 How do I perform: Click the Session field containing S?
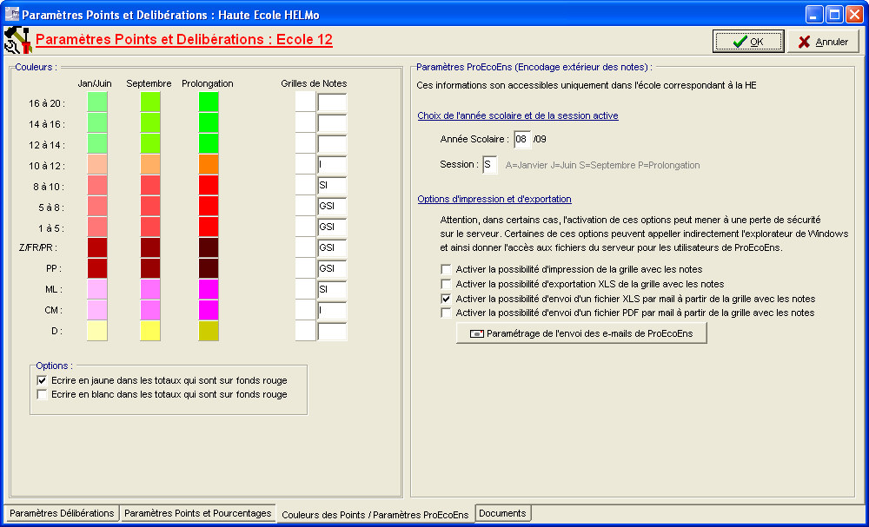tap(490, 164)
